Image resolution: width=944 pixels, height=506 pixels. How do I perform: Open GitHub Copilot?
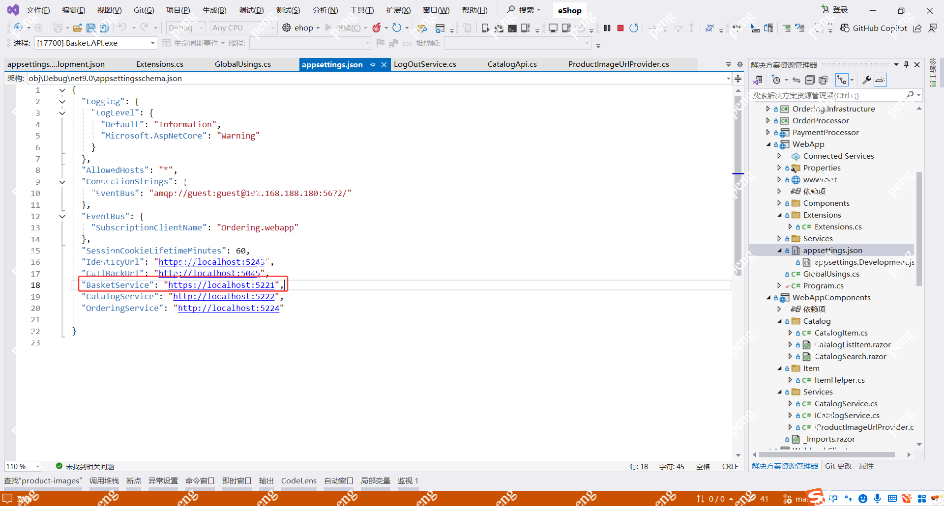874,28
